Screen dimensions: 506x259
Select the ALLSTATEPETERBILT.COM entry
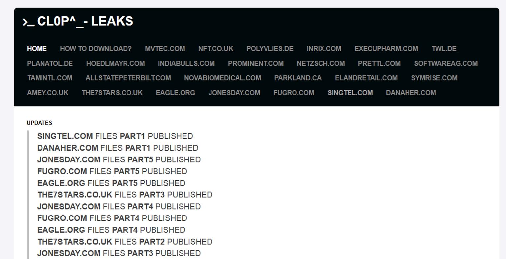pos(128,78)
